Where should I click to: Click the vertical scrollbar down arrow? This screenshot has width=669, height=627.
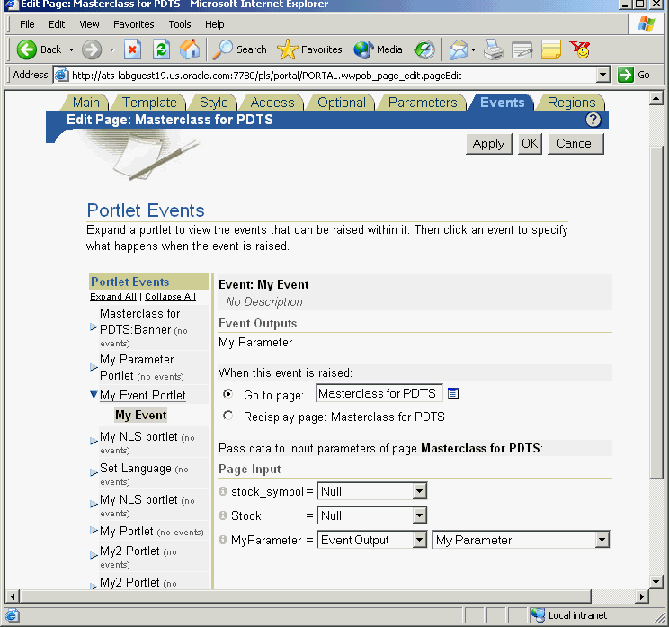pyautogui.click(x=656, y=581)
